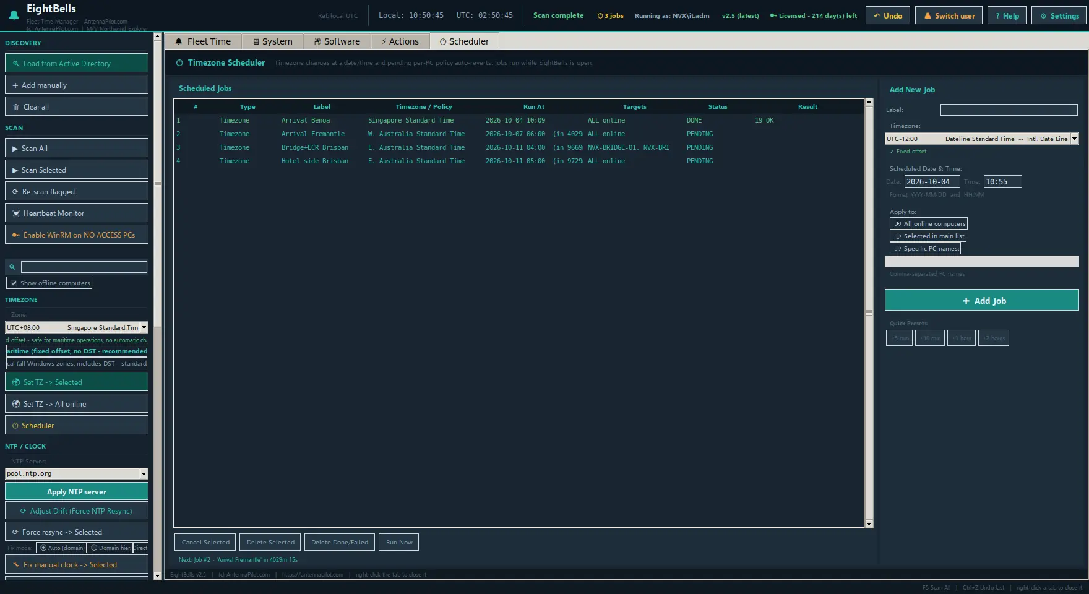Click the jobs table scroll-up arrow

869,101
